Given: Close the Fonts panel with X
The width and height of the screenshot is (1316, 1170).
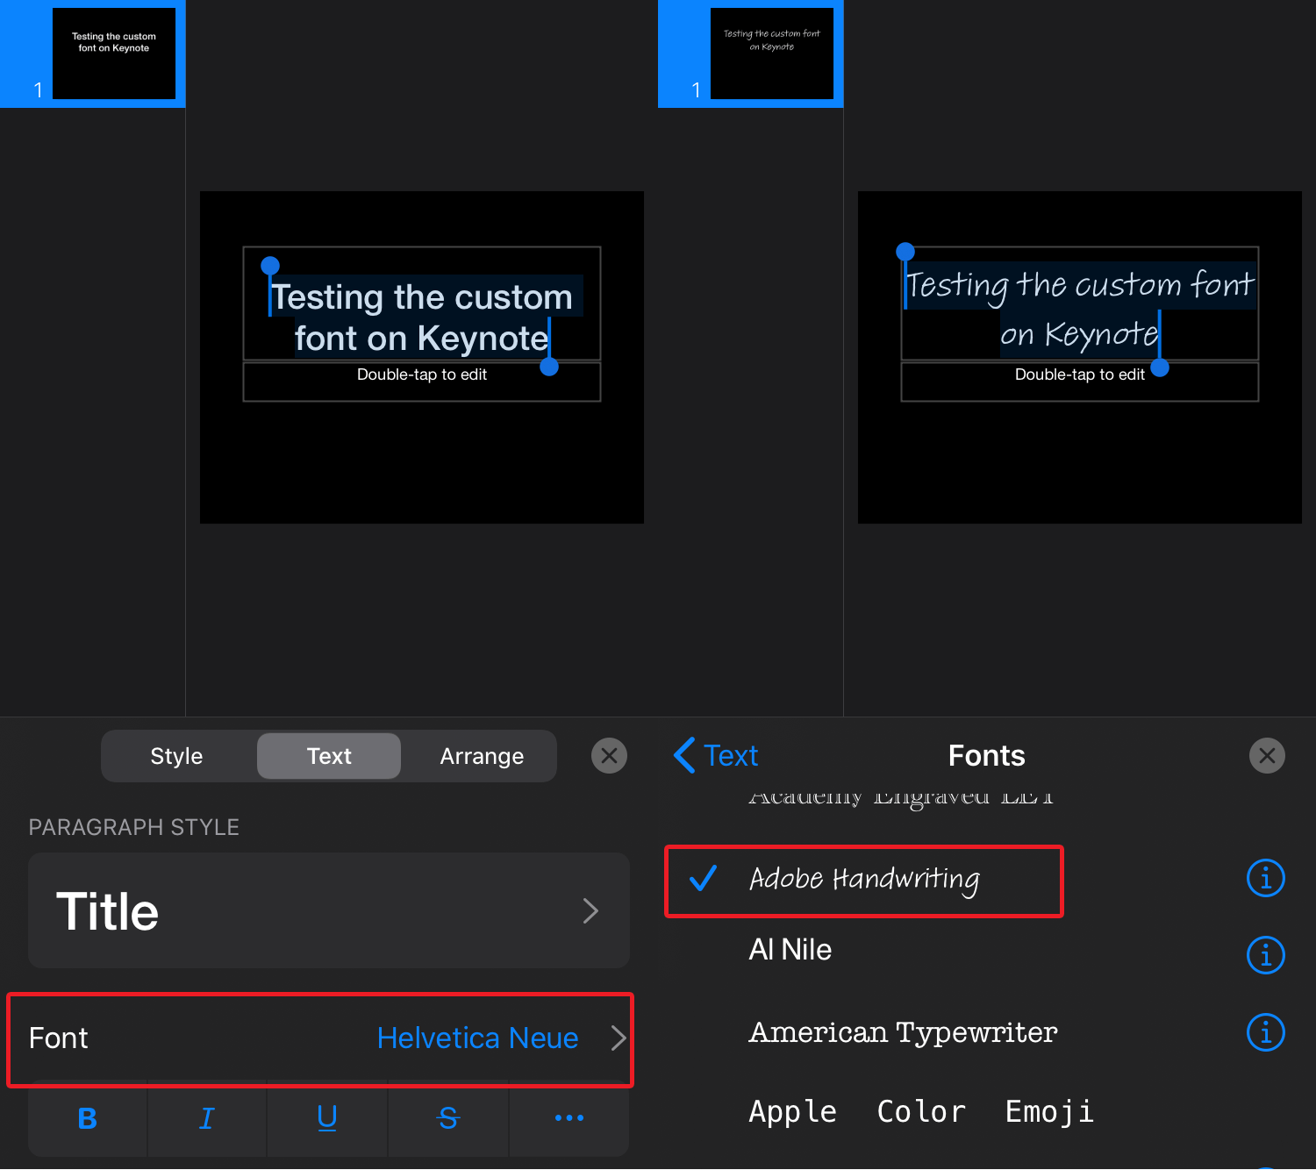Looking at the screenshot, I should pyautogui.click(x=1267, y=755).
